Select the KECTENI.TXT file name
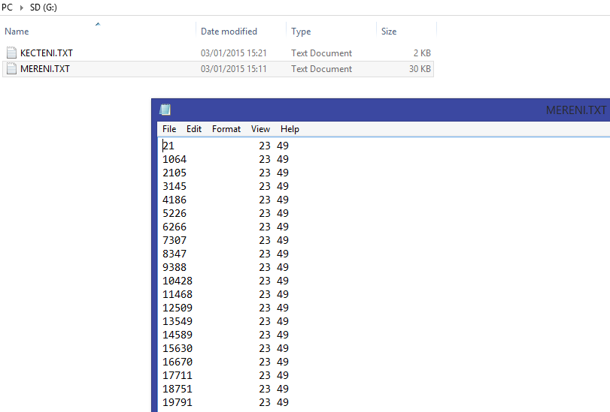The height and width of the screenshot is (412, 610). [x=47, y=53]
